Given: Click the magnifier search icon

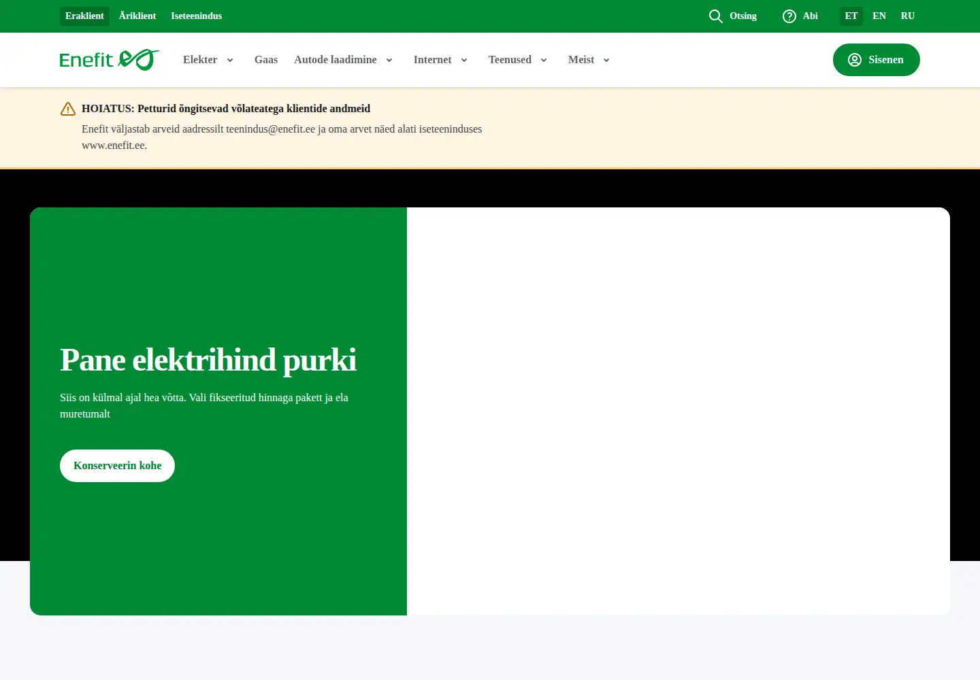Looking at the screenshot, I should click(715, 16).
